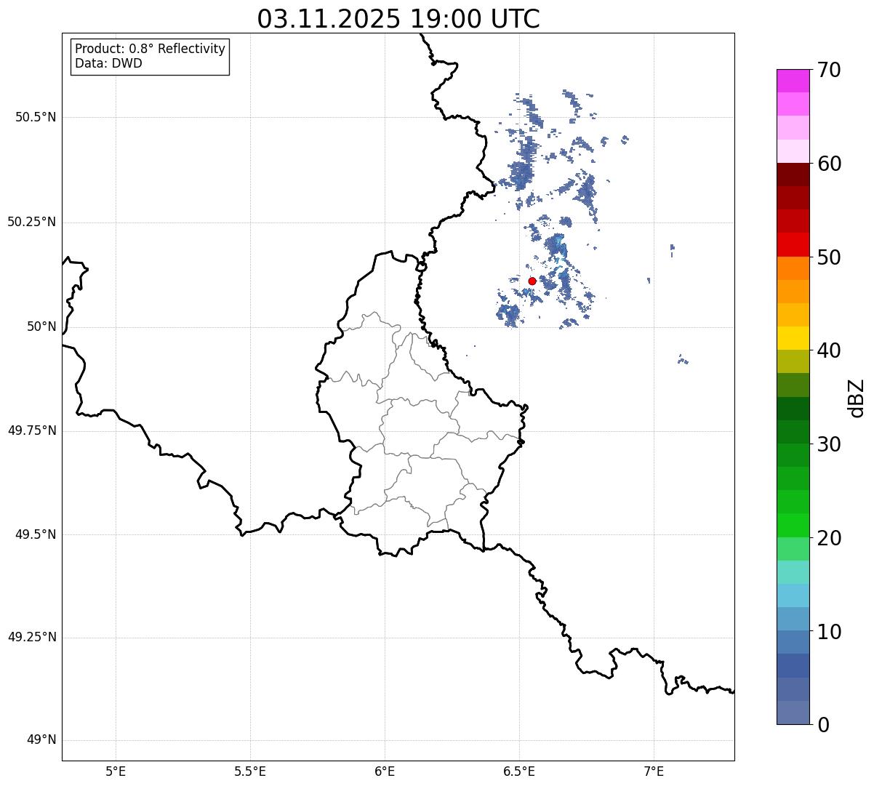The height and width of the screenshot is (786, 874).
Task: Click the colorbar tick label 20
Action: pos(829,538)
